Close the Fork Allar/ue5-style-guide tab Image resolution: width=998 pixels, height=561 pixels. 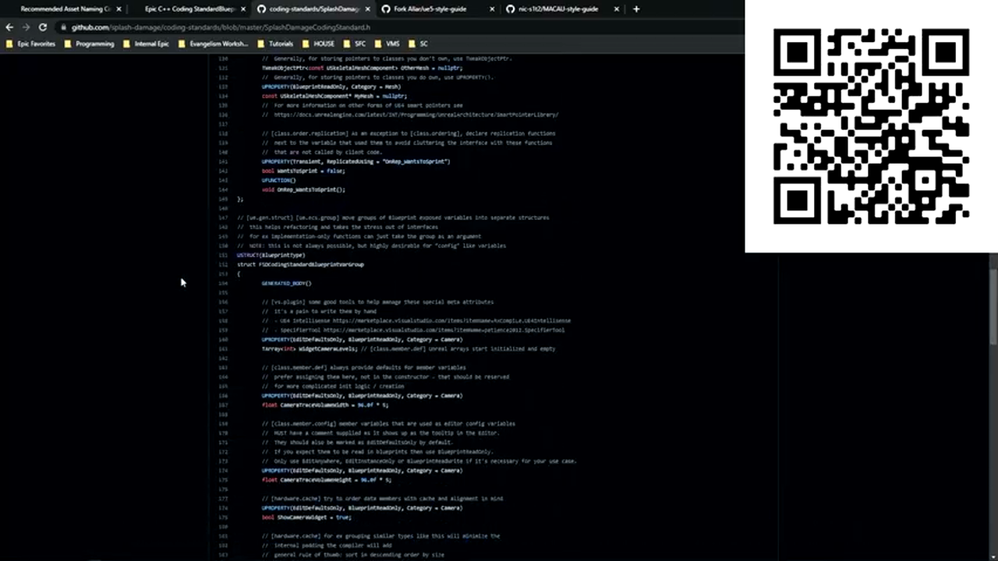(x=492, y=9)
